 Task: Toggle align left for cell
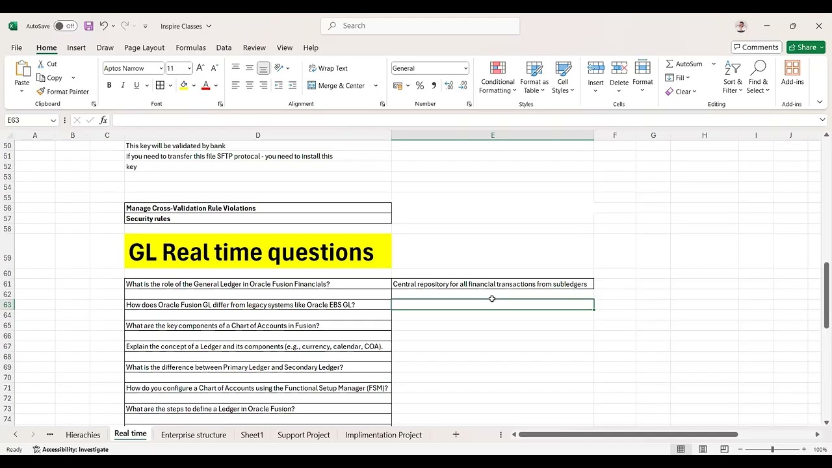235,85
